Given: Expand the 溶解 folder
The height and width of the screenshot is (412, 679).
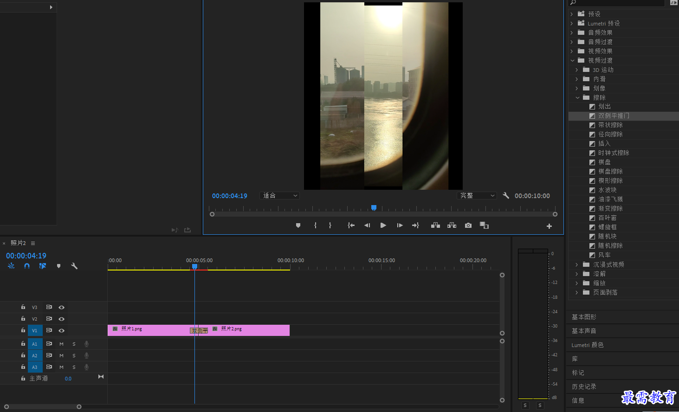Looking at the screenshot, I should (577, 274).
